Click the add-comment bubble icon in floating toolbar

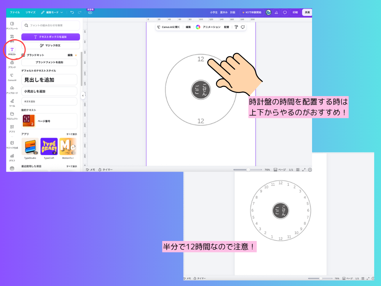click(243, 27)
